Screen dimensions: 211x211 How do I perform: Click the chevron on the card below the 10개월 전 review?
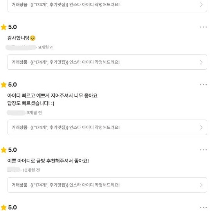(x=201, y=185)
